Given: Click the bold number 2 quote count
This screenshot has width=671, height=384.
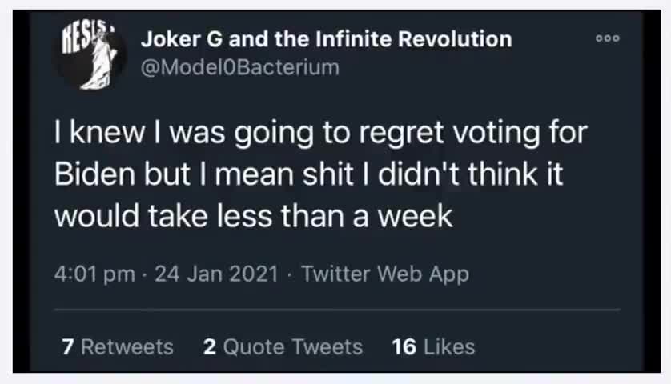Looking at the screenshot, I should (x=210, y=346).
